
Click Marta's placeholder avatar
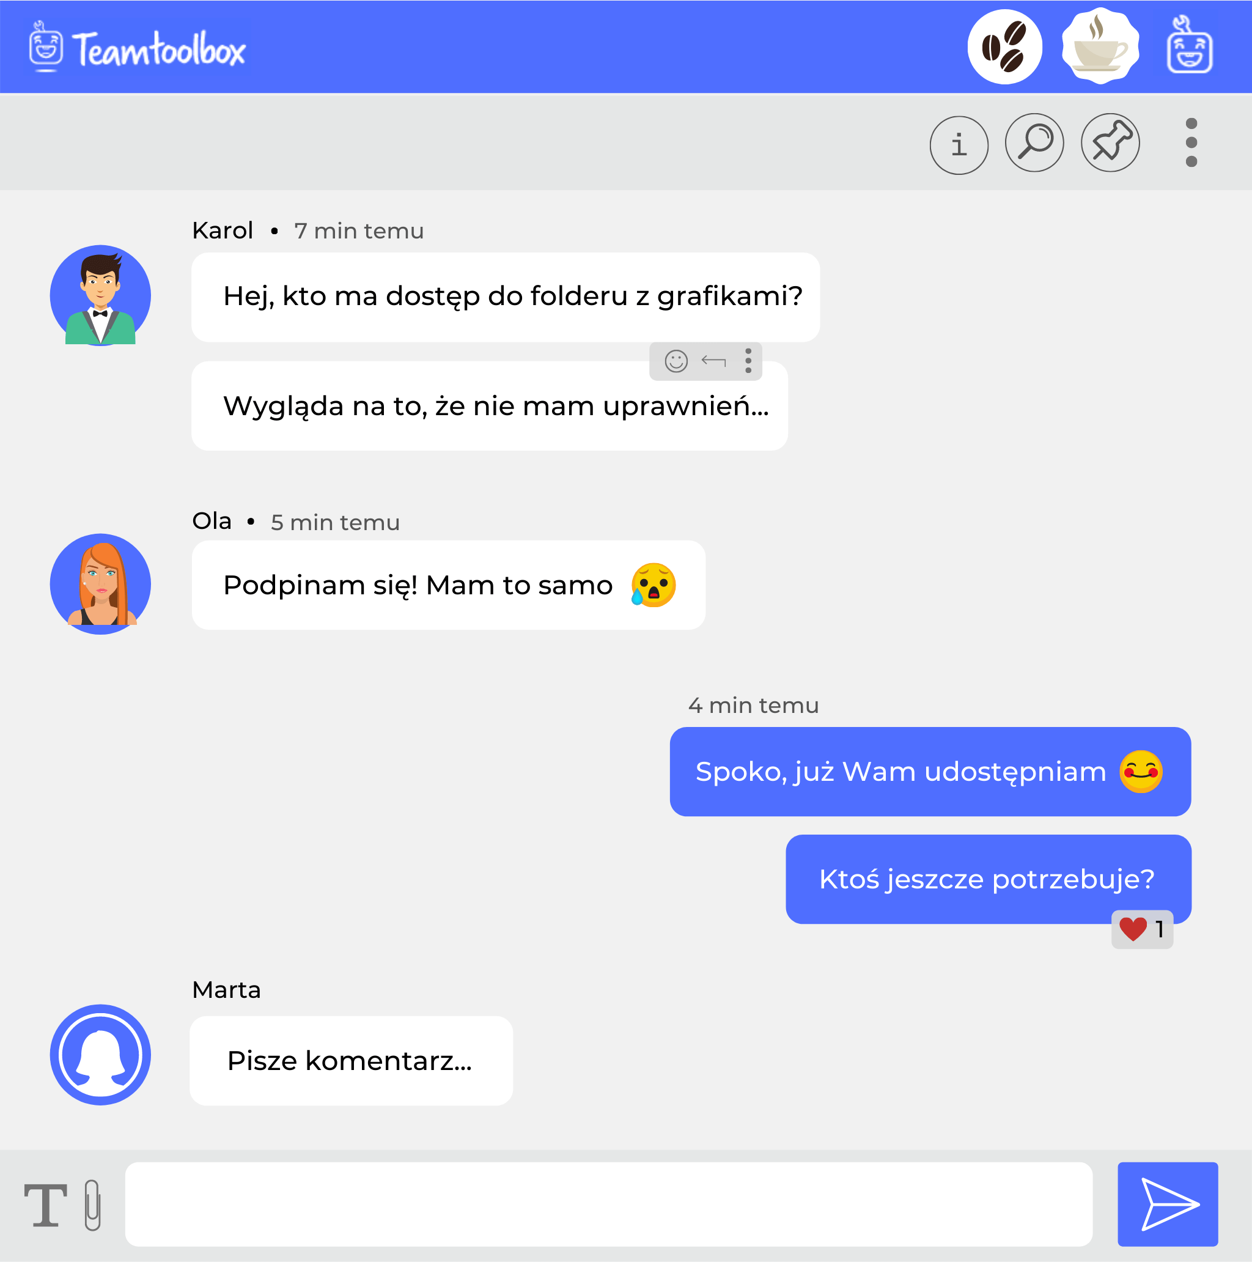[101, 1055]
